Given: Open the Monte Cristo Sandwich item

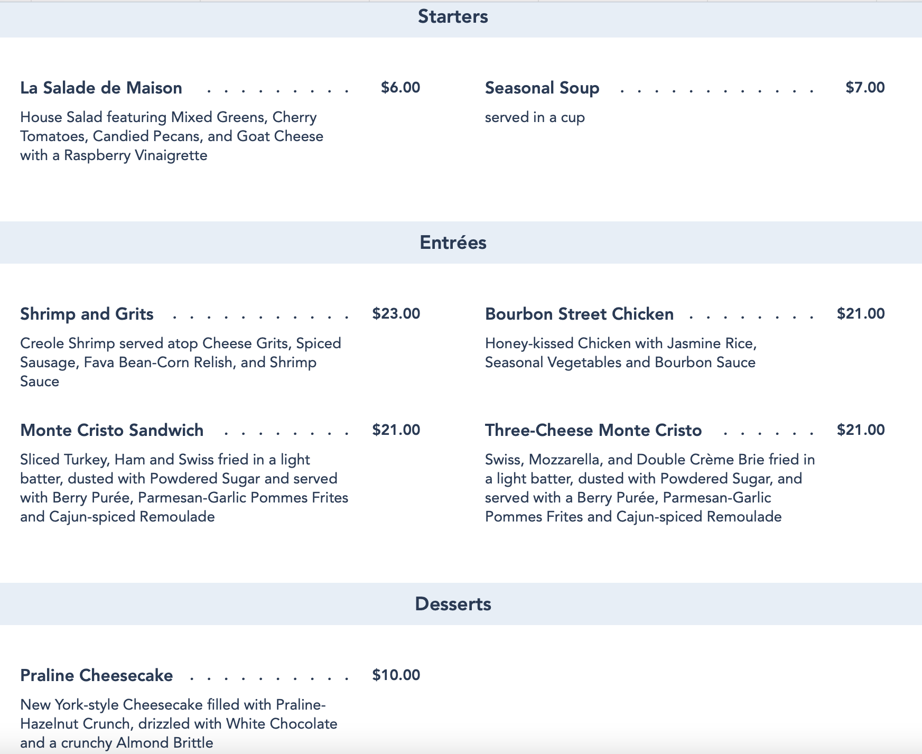Looking at the screenshot, I should pos(111,430).
